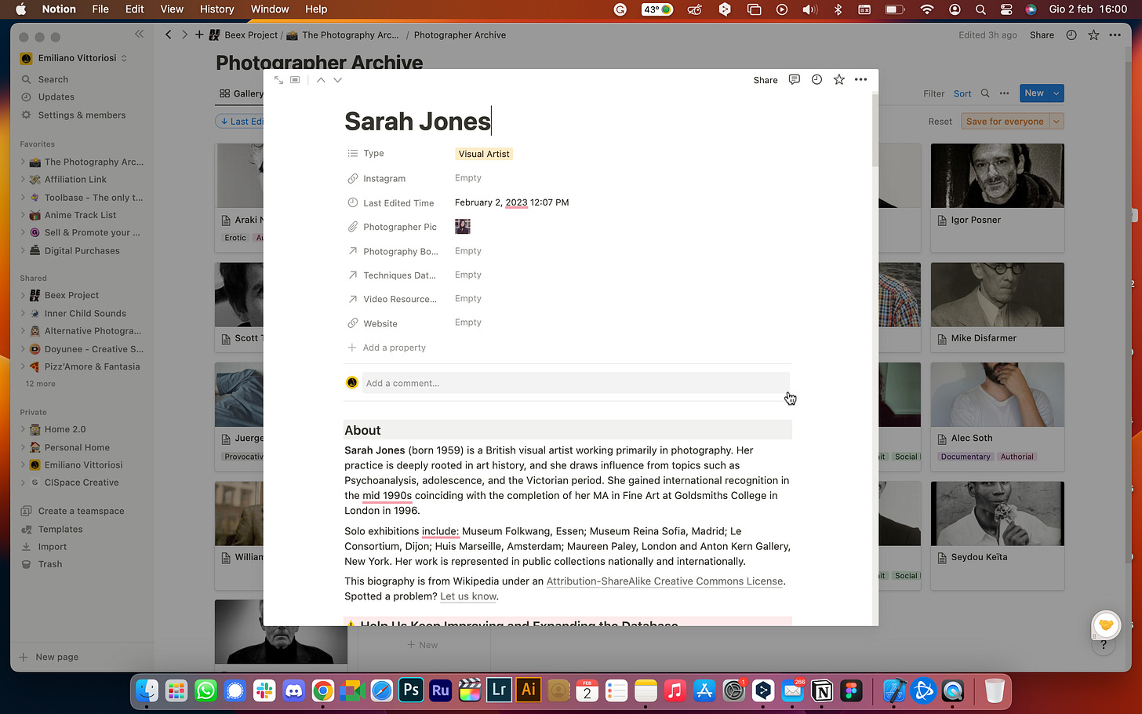Click the Add a comment field

point(576,383)
